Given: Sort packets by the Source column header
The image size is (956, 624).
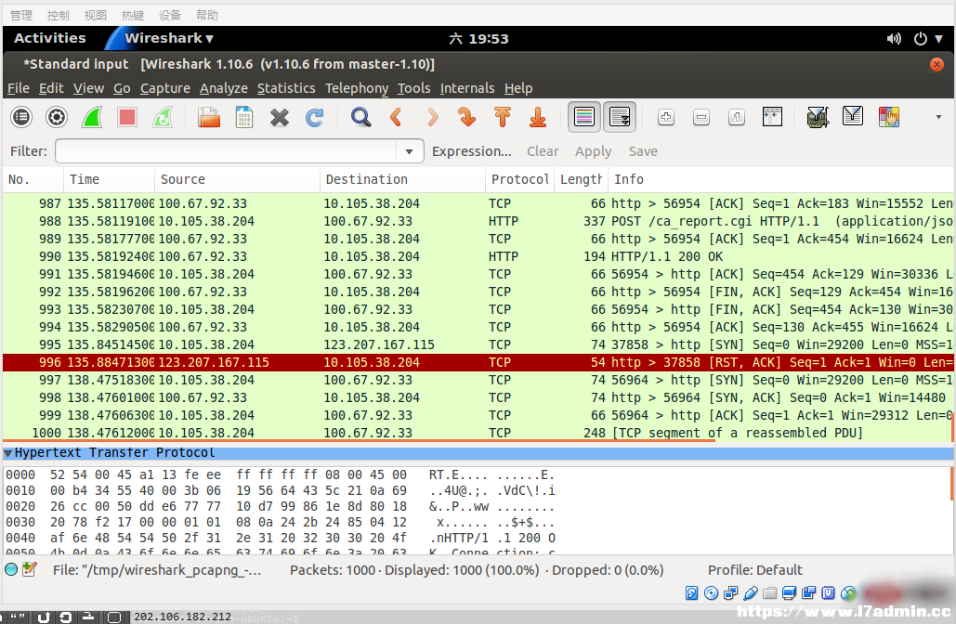Looking at the screenshot, I should pyautogui.click(x=237, y=179).
